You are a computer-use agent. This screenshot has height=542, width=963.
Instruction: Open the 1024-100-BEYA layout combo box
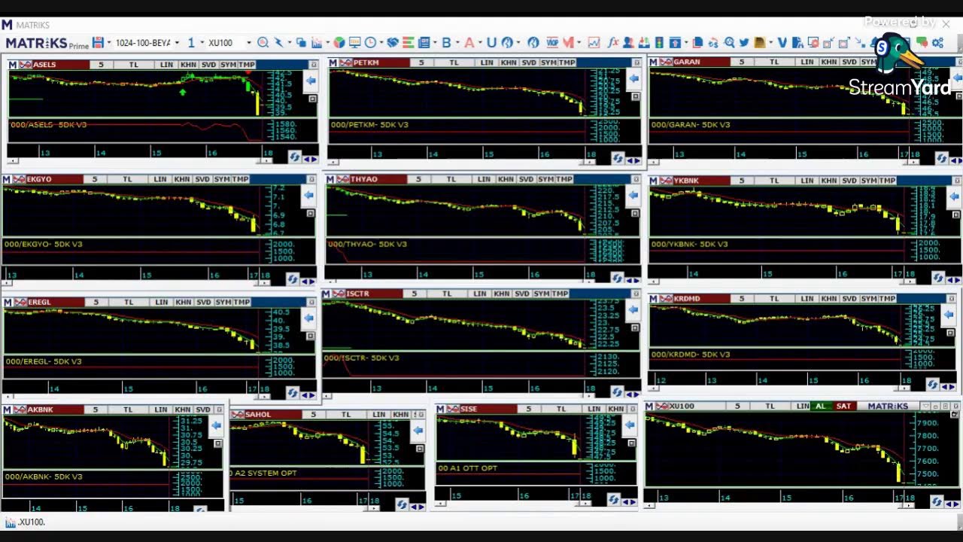point(147,43)
